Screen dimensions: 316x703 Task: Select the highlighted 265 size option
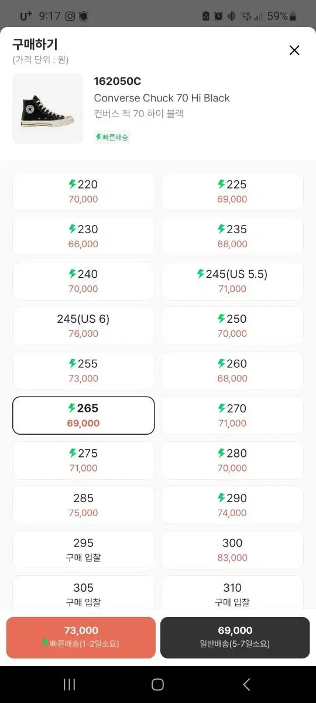coord(84,415)
